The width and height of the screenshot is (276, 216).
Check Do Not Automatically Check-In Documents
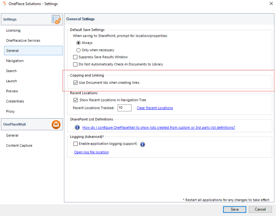point(75,64)
